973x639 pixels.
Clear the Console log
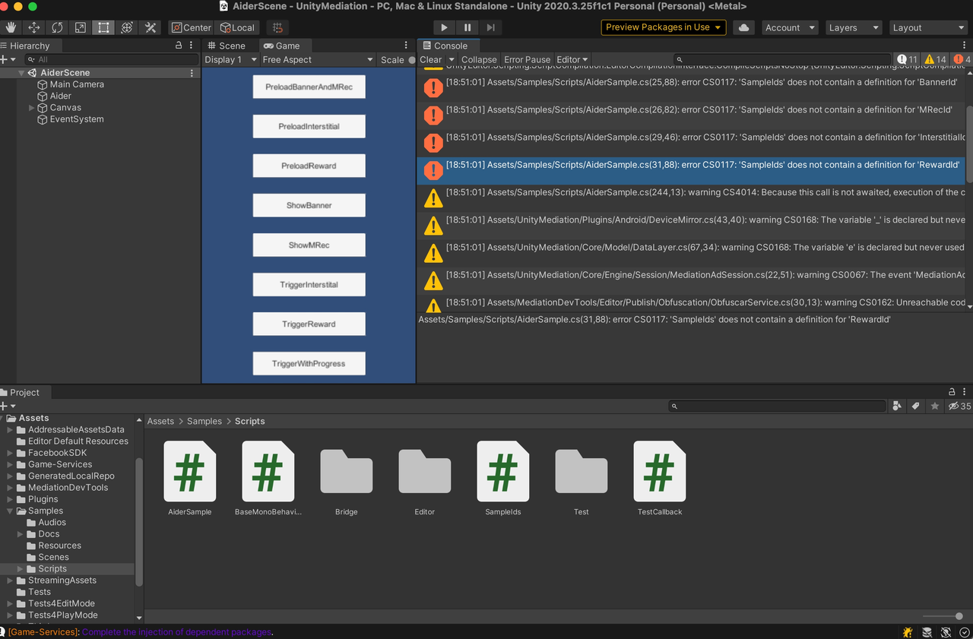[x=431, y=59]
